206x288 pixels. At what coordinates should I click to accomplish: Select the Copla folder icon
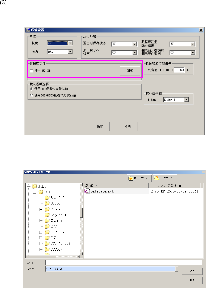click(47, 209)
